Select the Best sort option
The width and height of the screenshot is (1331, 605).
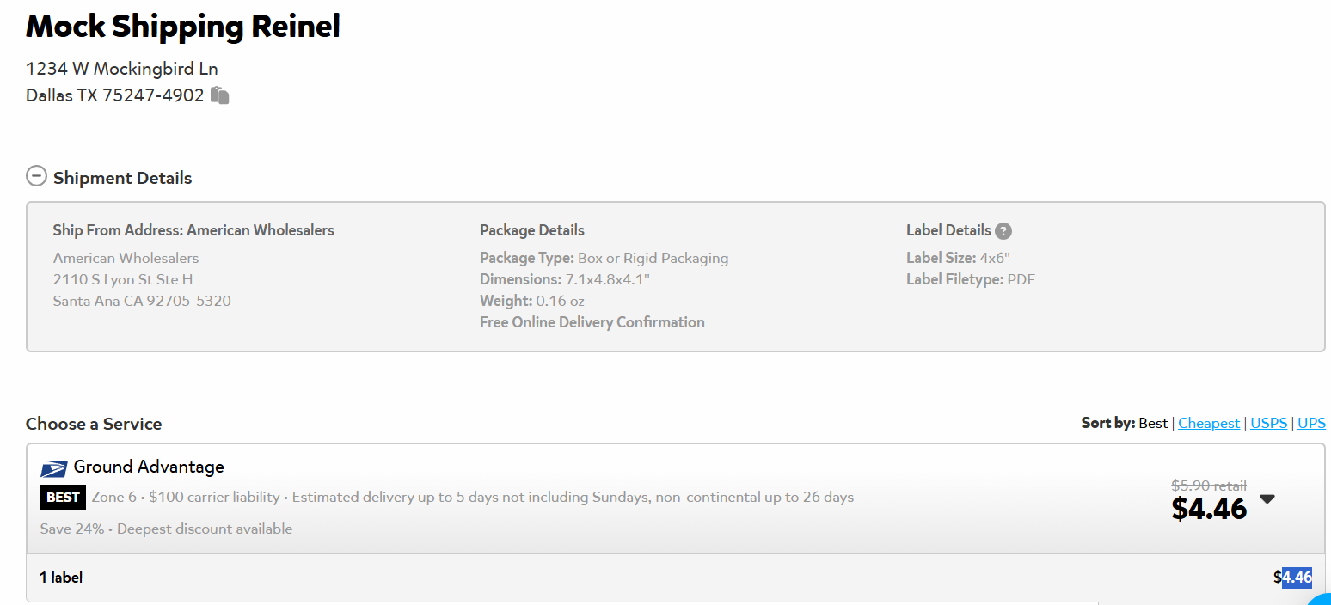coord(1153,423)
